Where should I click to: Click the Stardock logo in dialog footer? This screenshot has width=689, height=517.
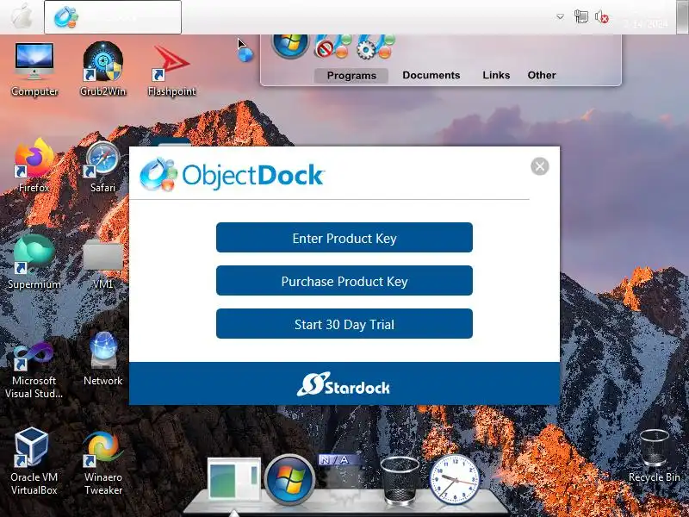pyautogui.click(x=344, y=384)
